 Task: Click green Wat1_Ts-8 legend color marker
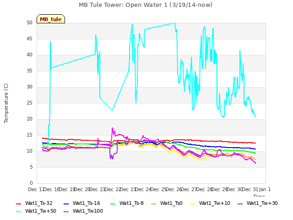click(113, 203)
